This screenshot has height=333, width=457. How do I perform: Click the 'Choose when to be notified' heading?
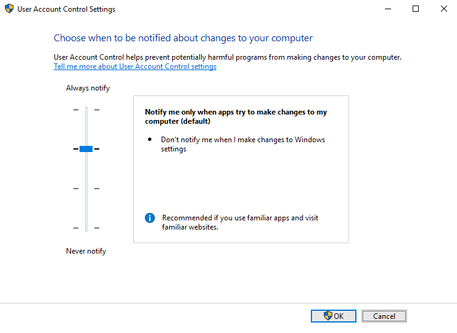pyautogui.click(x=183, y=38)
